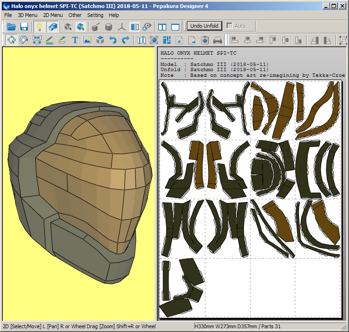Open the 3D Menu
Viewport: 349px width, 332px height.
28,15
